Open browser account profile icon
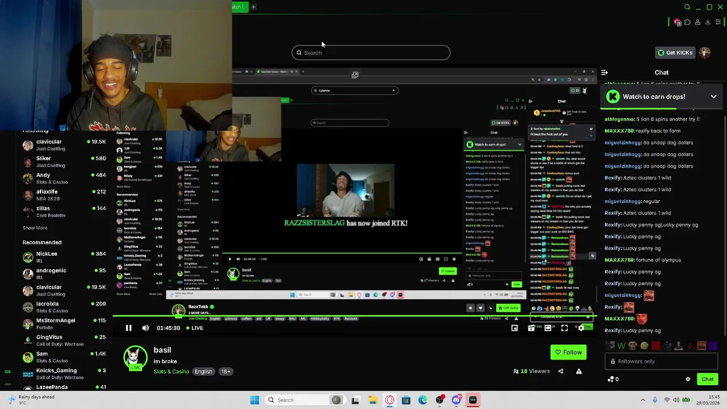This screenshot has height=409, width=727. tap(697, 22)
